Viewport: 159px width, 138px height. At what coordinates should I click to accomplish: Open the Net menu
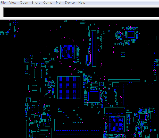tap(58, 2)
